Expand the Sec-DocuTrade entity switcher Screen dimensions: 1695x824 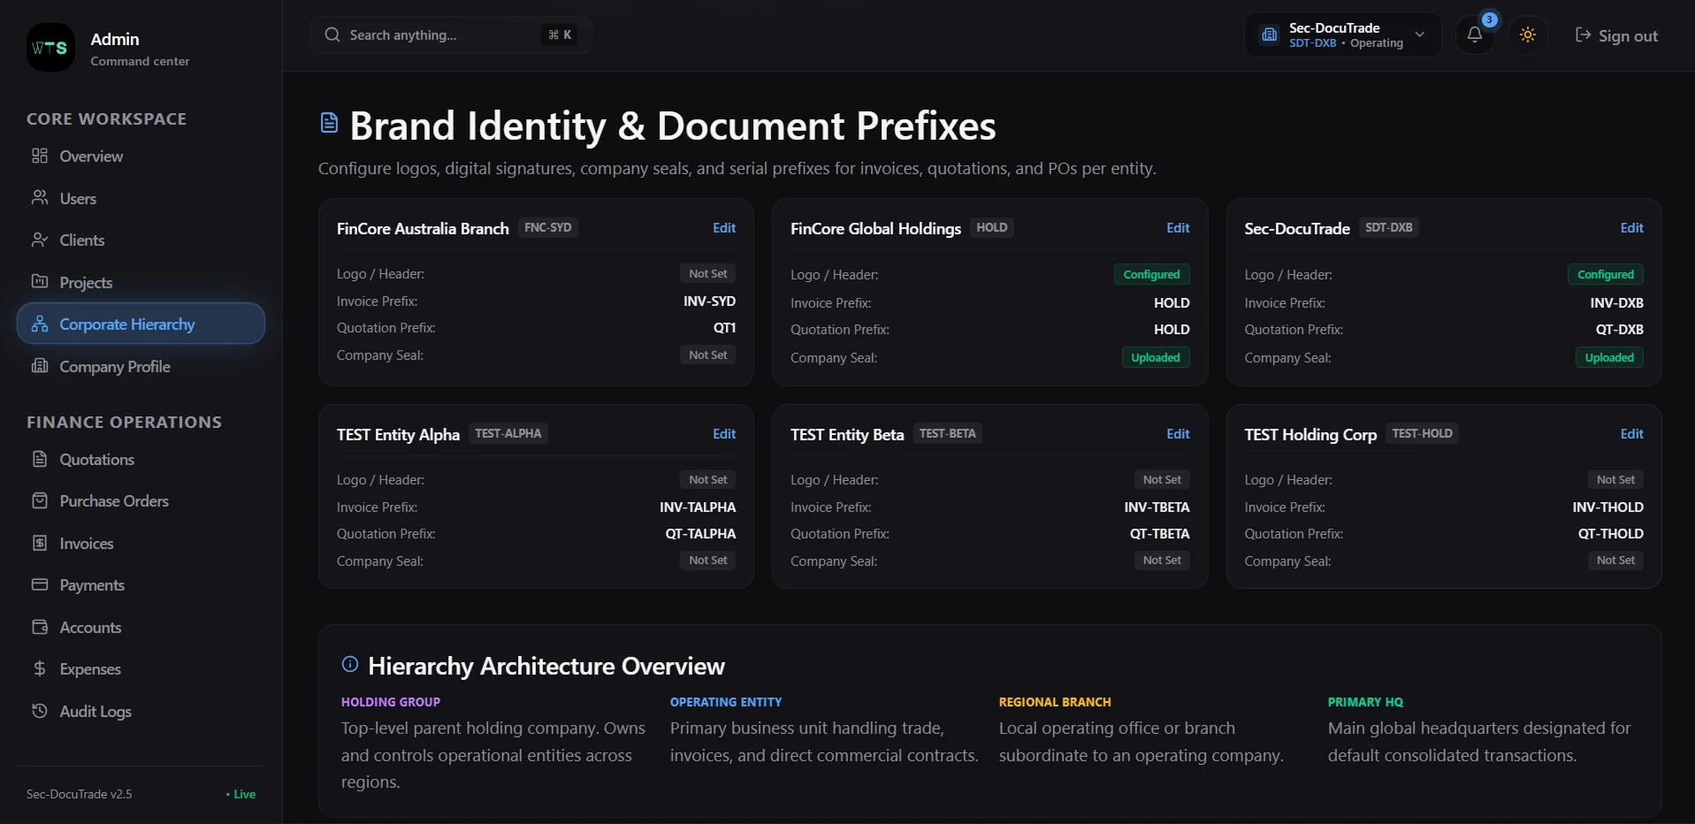(x=1343, y=35)
